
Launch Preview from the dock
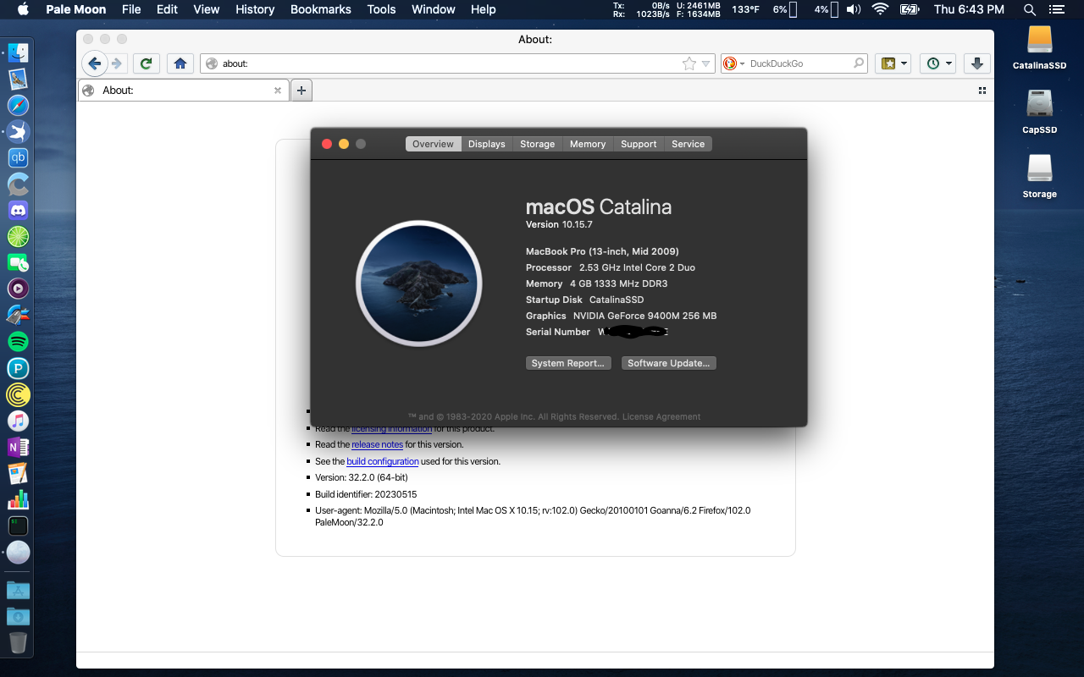tap(18, 79)
